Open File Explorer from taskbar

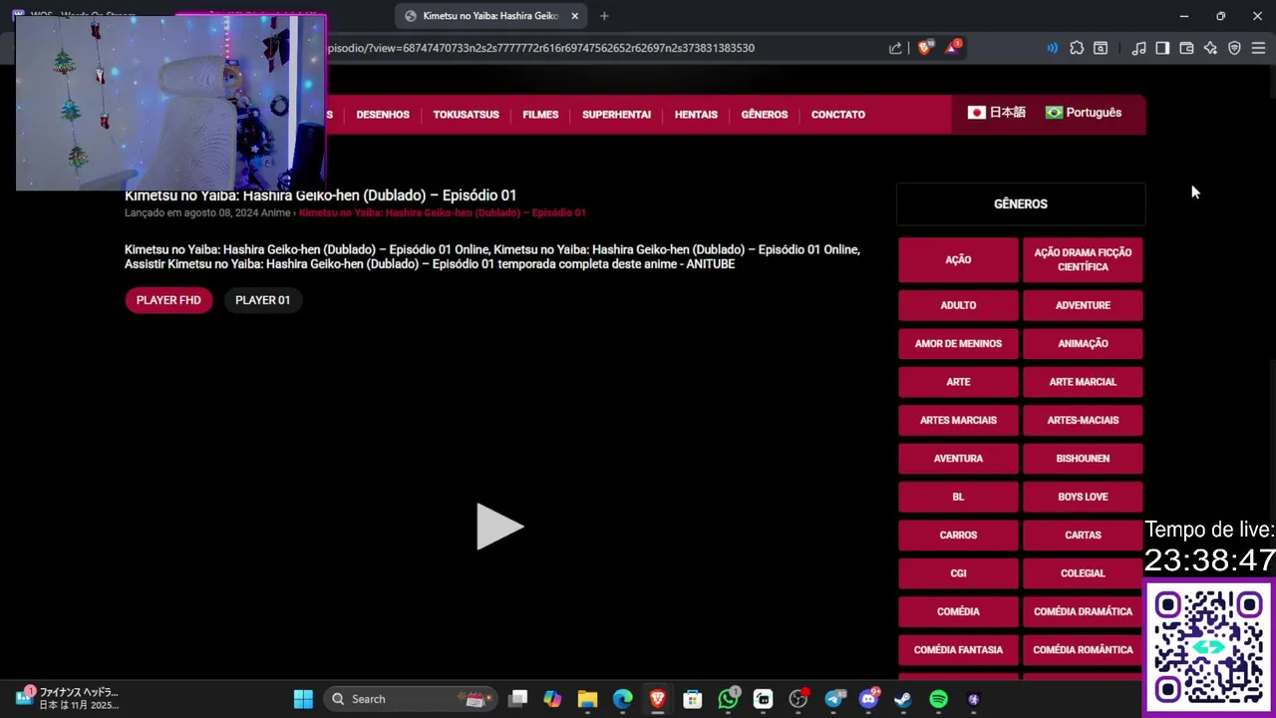pyautogui.click(x=587, y=699)
